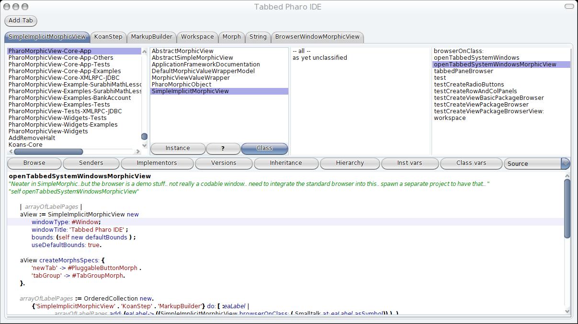
Task: Select method tabbedPaneBrowser
Action: pos(501,71)
